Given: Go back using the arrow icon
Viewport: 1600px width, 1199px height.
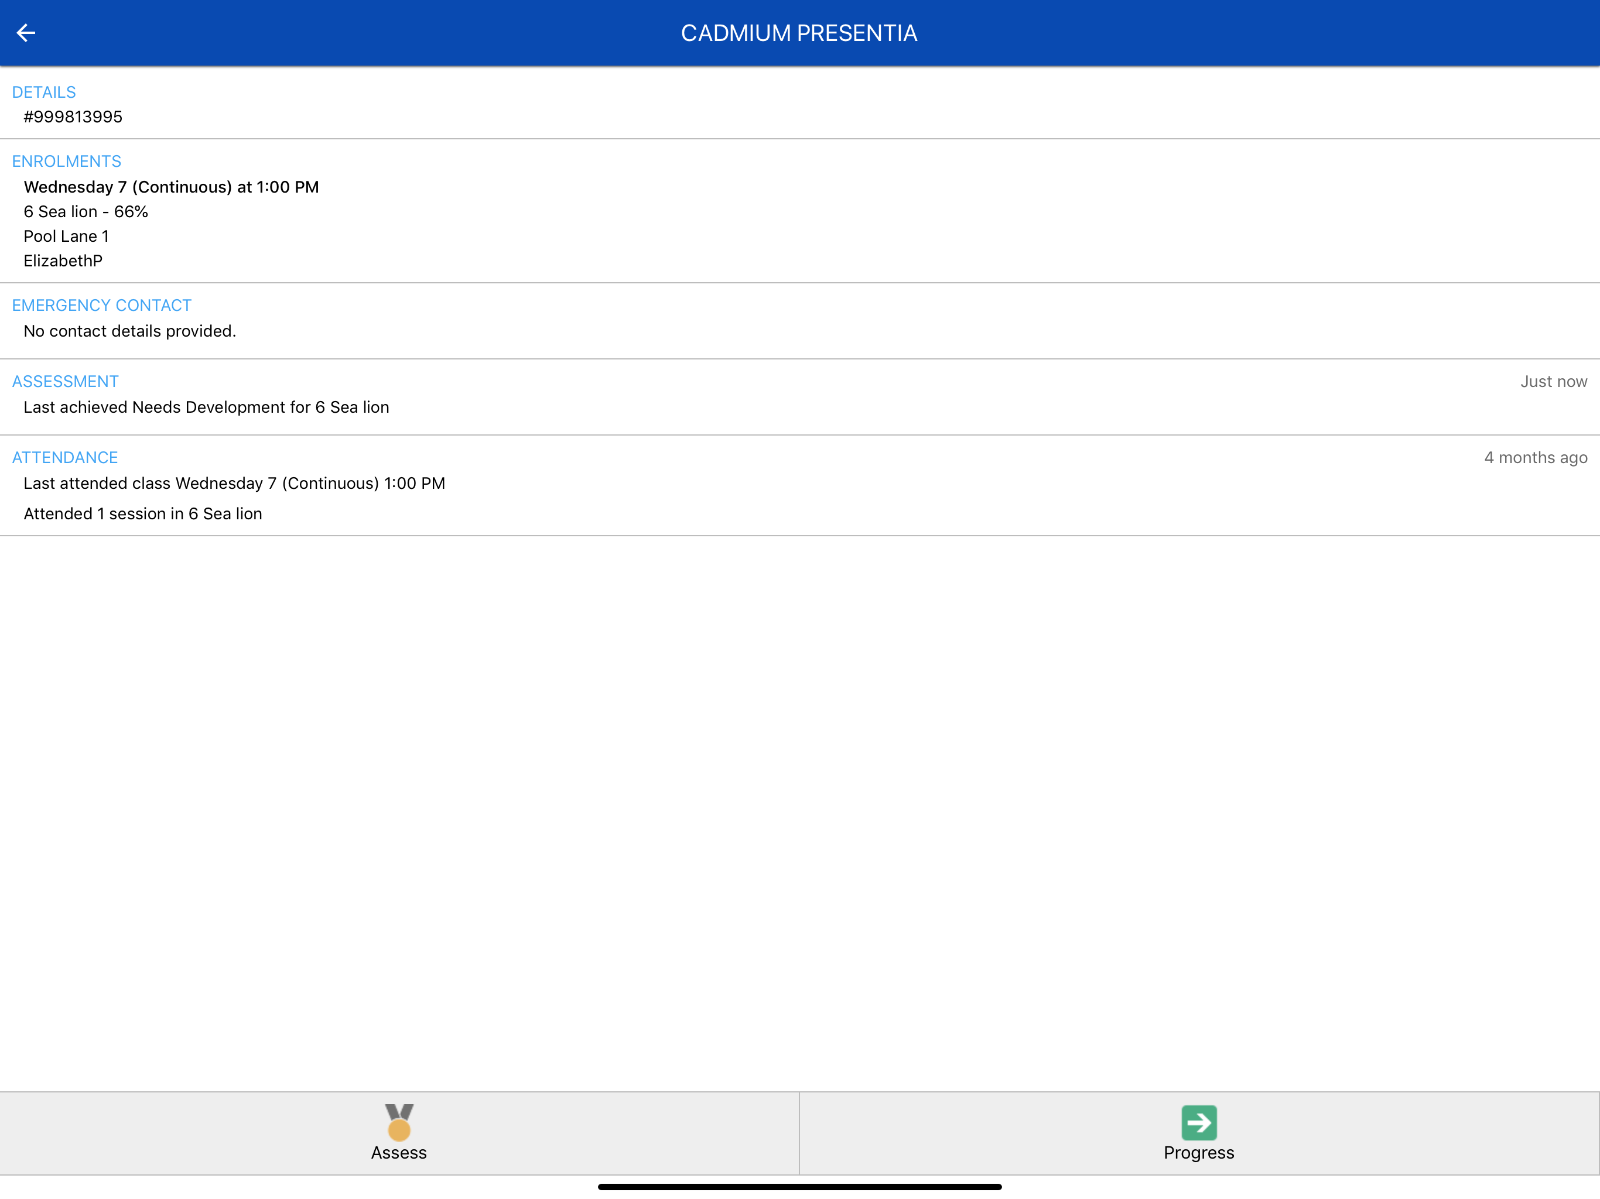Looking at the screenshot, I should pos(26,33).
